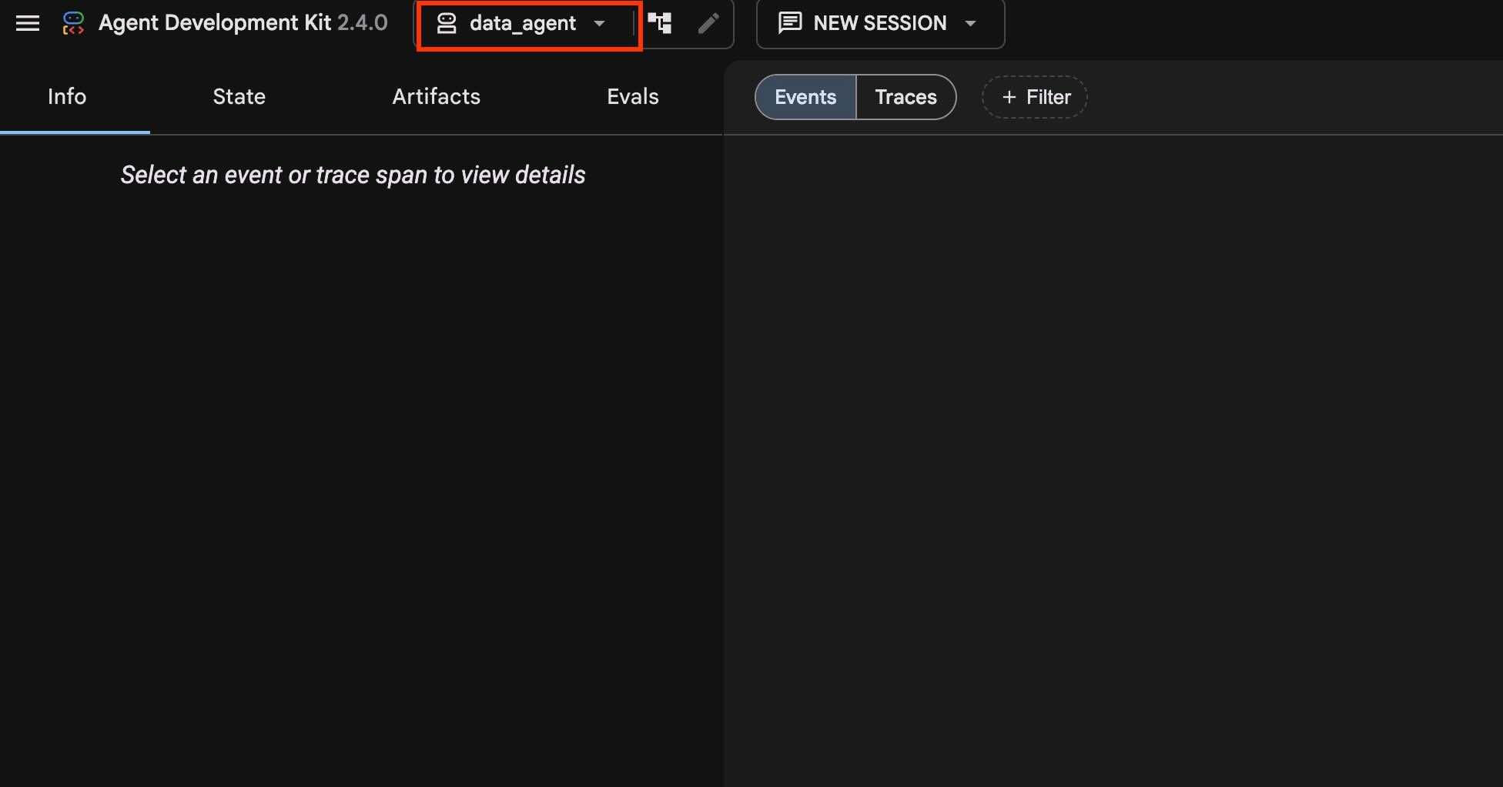Click the version number 2.4.0

[x=363, y=23]
